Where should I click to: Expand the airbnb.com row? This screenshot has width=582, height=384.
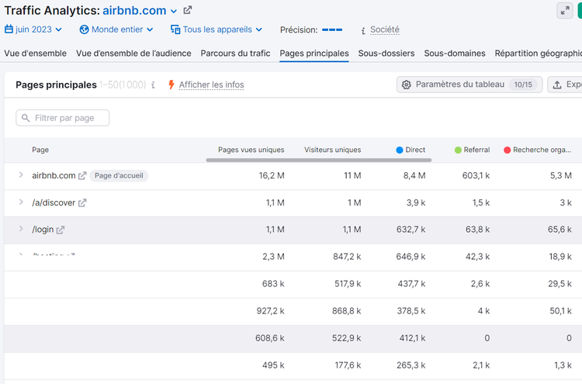pyautogui.click(x=21, y=175)
